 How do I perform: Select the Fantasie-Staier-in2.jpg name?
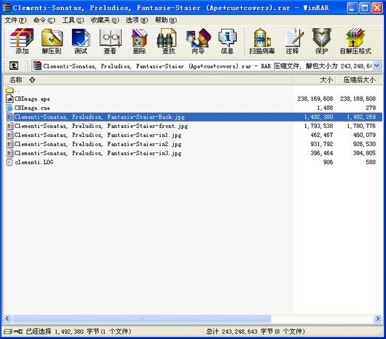98,144
